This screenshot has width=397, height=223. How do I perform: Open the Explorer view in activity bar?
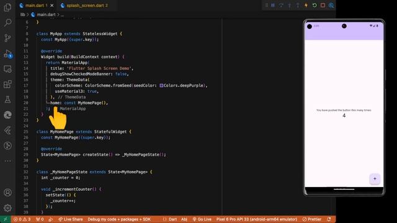click(x=7, y=7)
